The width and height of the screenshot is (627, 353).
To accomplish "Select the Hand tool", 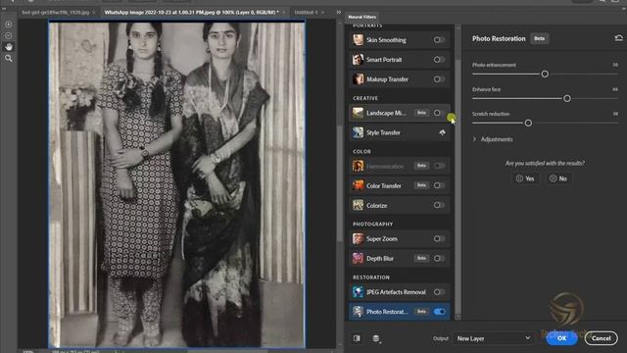I will coord(9,47).
